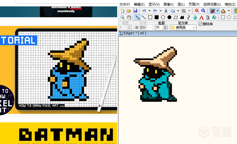The height and width of the screenshot is (144, 237).
Task: Open the grid settings dropdown arrow
Action: 218,11
